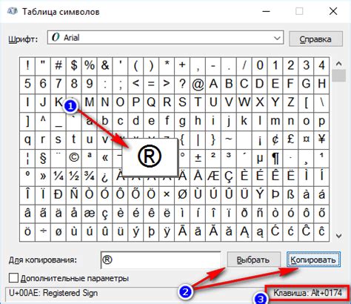Click the Выбрать button
Image resolution: width=351 pixels, height=304 pixels.
[253, 260]
